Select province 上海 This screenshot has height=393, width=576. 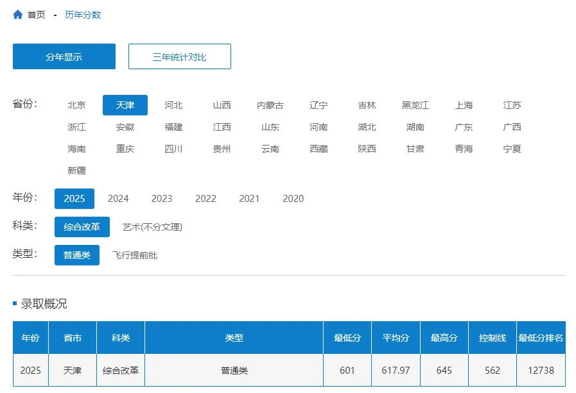[464, 105]
